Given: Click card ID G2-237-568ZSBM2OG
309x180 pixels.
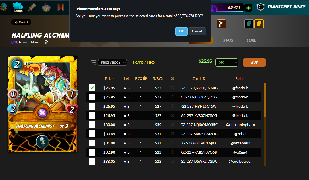Looking at the screenshot, I should (199, 134).
